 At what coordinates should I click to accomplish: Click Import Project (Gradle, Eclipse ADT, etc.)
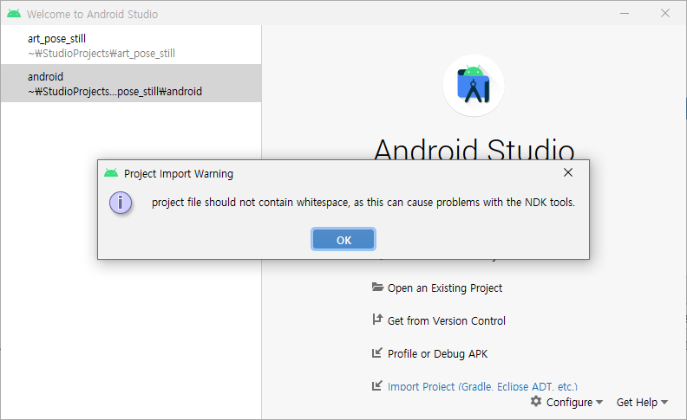pos(482,386)
